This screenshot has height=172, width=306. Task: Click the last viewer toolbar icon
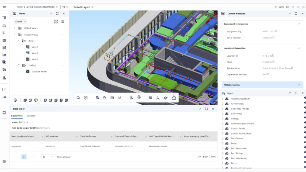174,98
